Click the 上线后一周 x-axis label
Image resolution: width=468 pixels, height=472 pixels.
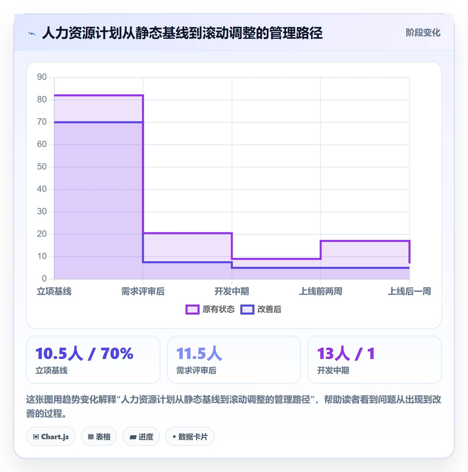409,291
